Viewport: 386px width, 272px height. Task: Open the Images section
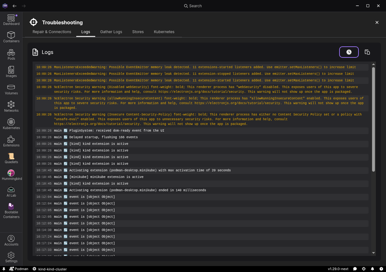[x=11, y=72]
